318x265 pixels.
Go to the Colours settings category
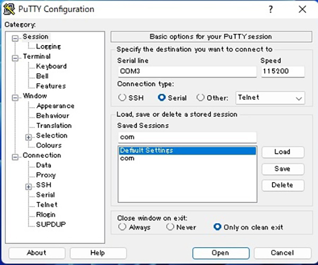(x=49, y=146)
